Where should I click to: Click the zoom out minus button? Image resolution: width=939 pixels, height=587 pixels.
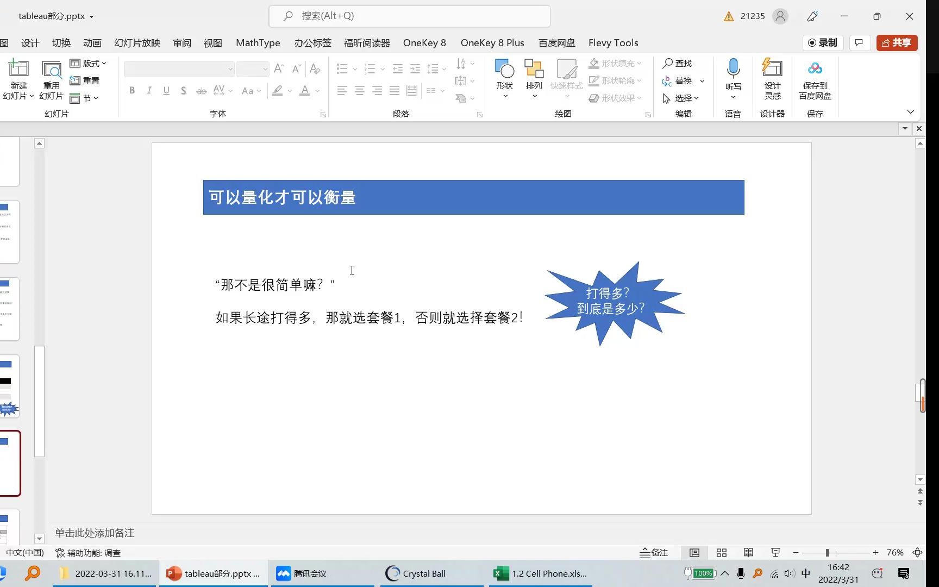click(796, 553)
